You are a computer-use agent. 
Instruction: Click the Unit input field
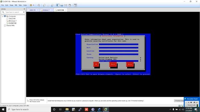pyautogui.click(x=118, y=48)
